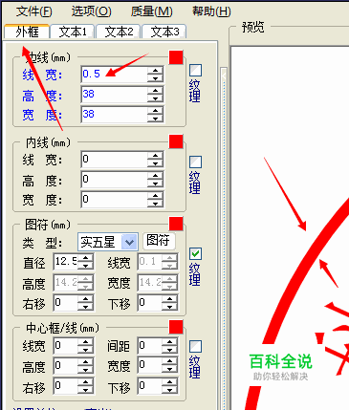Switch to the 文本1 tab

click(x=73, y=32)
